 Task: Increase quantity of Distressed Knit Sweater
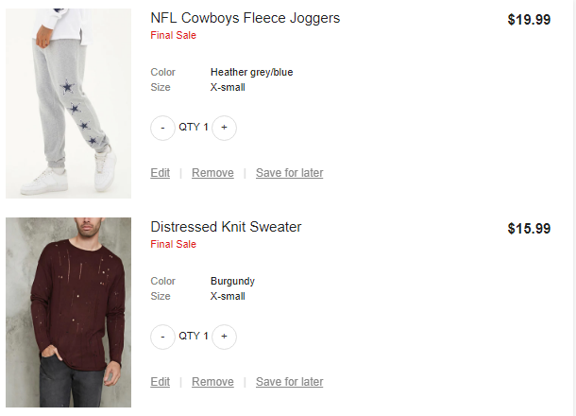pyautogui.click(x=224, y=337)
